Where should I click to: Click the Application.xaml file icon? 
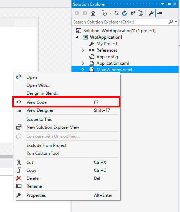click(x=91, y=63)
